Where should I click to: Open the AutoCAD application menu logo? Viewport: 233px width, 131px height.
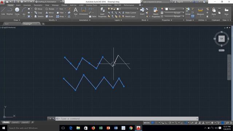[x=2, y=2]
